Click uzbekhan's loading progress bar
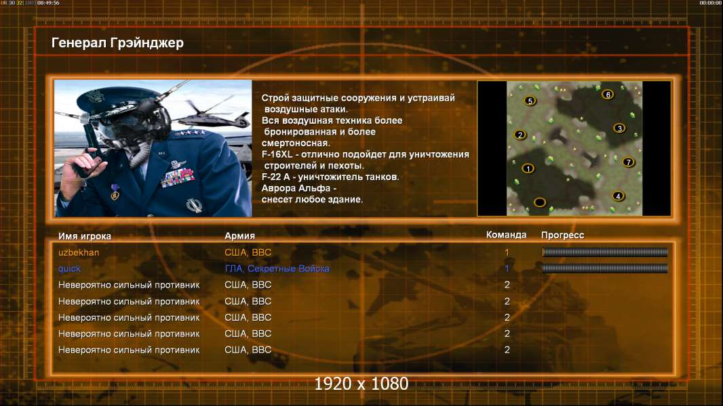Screen dimensions: 723x406 (x=605, y=252)
